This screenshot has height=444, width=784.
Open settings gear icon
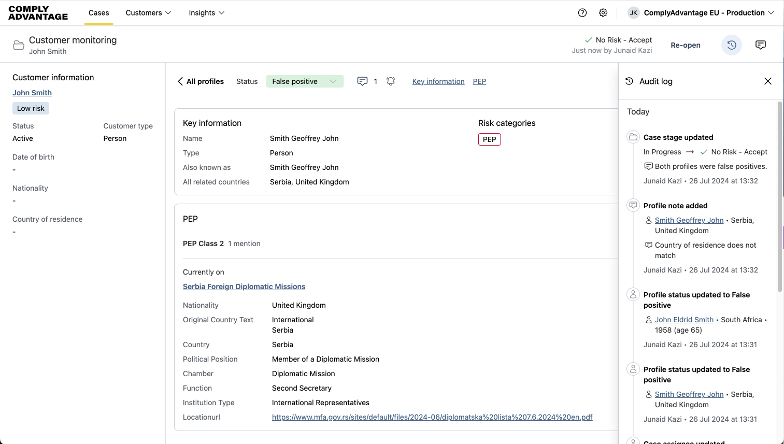point(603,13)
